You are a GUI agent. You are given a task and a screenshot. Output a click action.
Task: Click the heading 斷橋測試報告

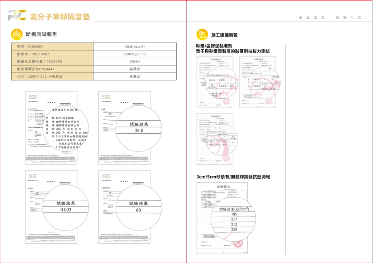click(42, 34)
